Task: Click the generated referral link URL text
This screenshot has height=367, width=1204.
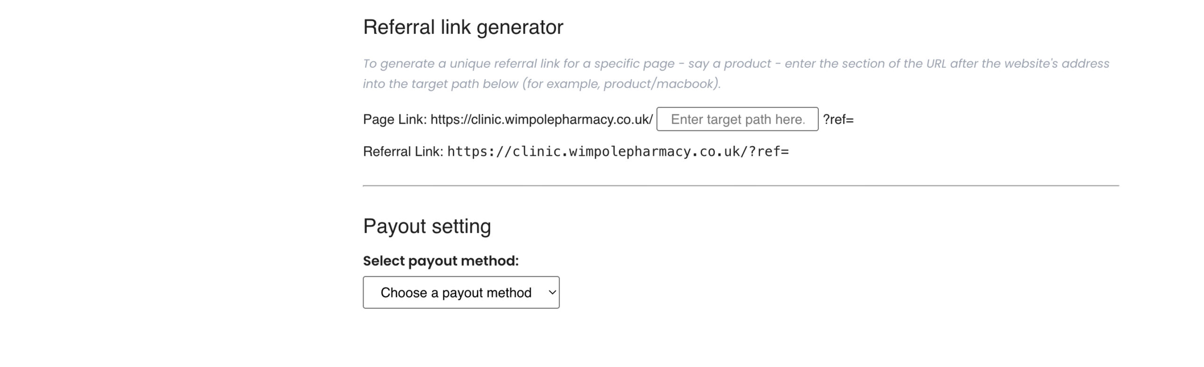Action: coord(618,152)
